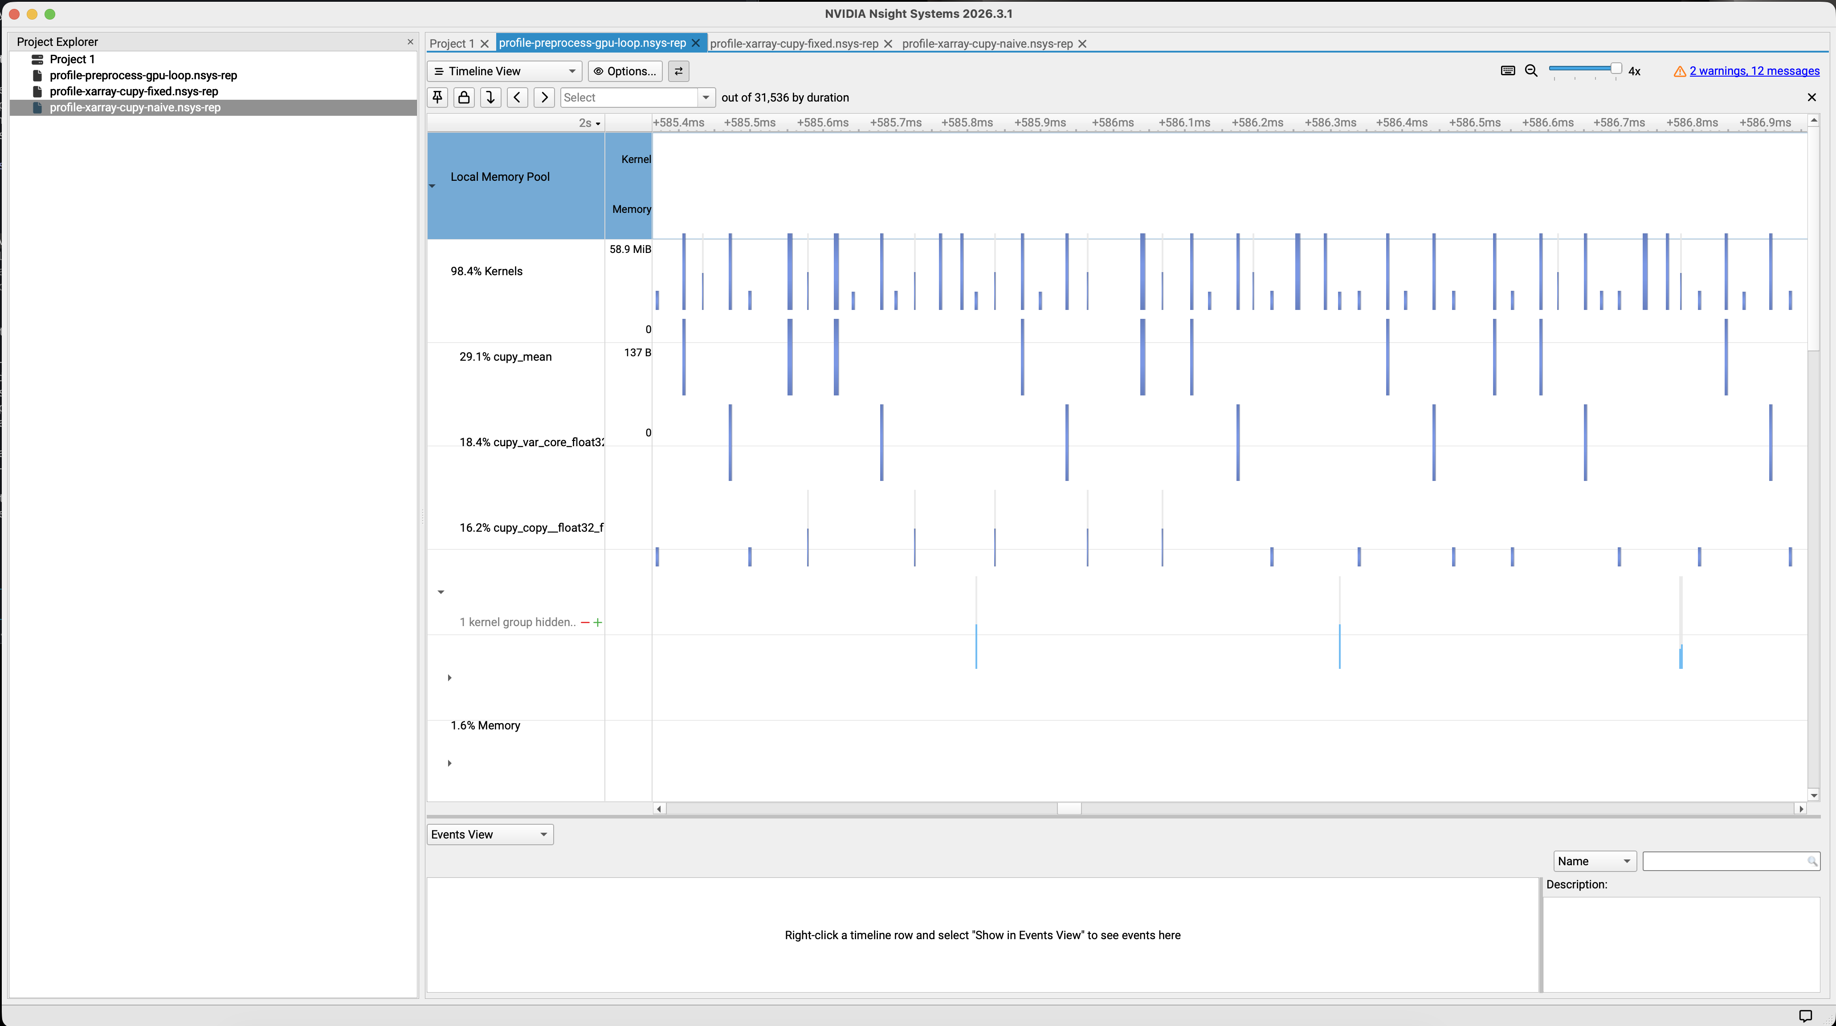1836x1026 pixels.
Task: Click the Project 1 stack icon in explorer
Action: pos(37,59)
